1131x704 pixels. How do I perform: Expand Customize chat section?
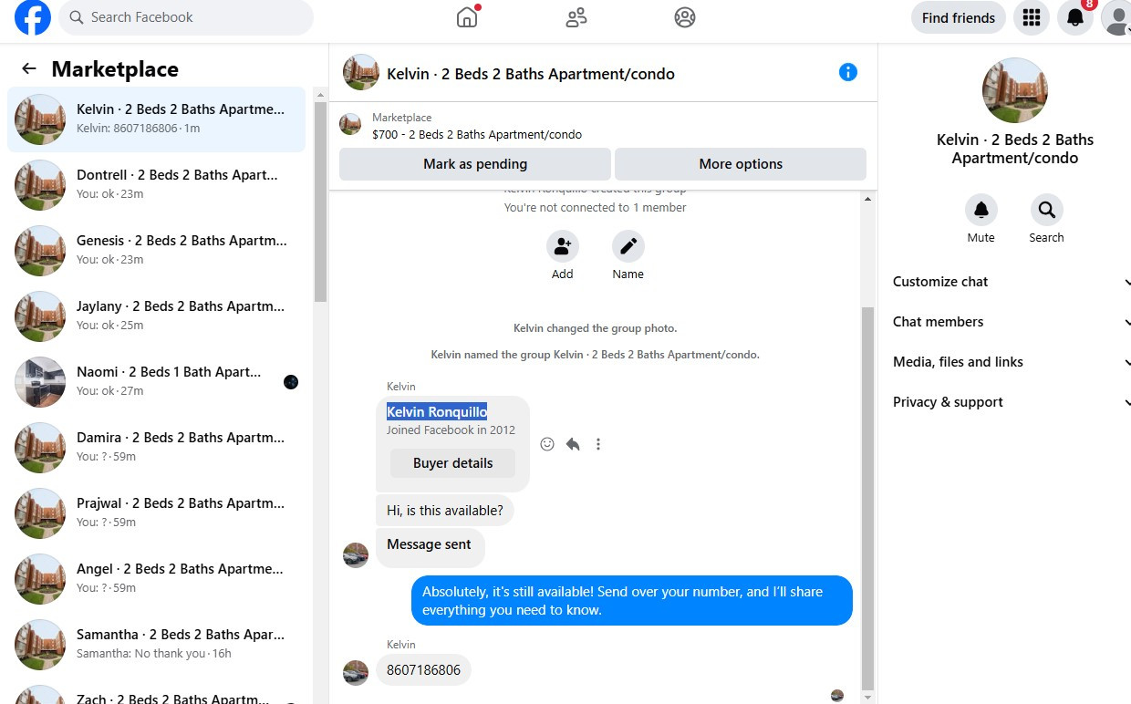(x=1012, y=282)
